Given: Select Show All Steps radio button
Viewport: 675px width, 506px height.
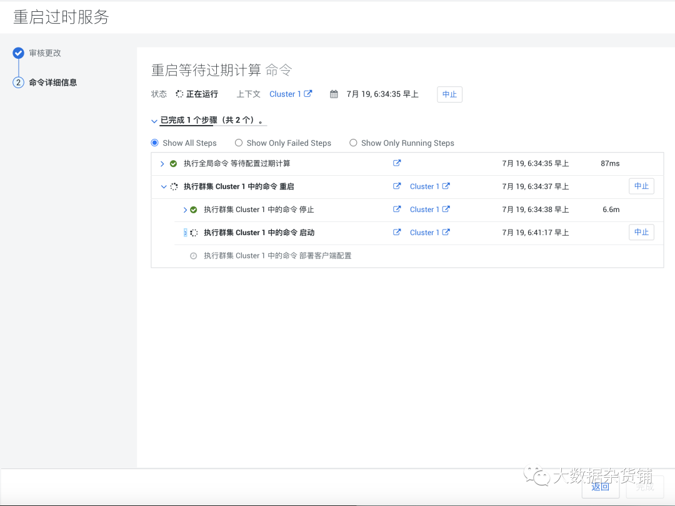Looking at the screenshot, I should (x=154, y=143).
